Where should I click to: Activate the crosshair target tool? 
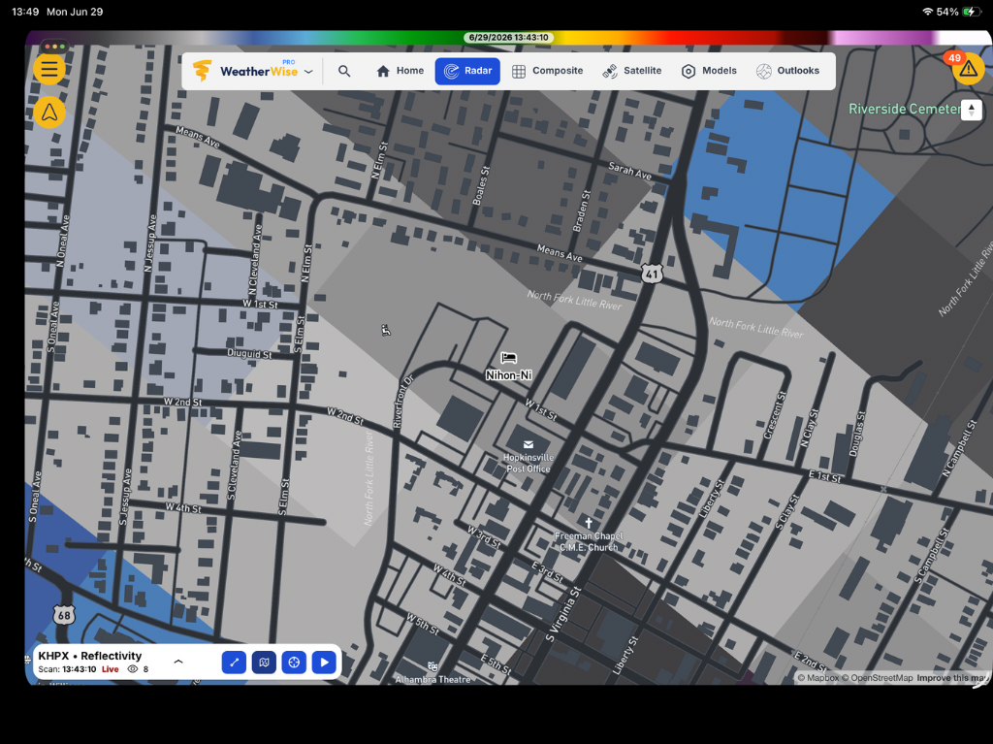pos(294,663)
